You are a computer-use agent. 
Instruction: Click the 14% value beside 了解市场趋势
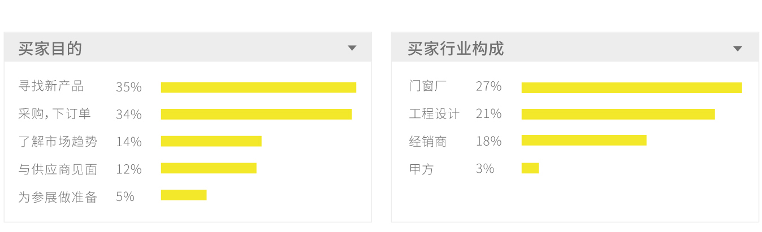128,141
